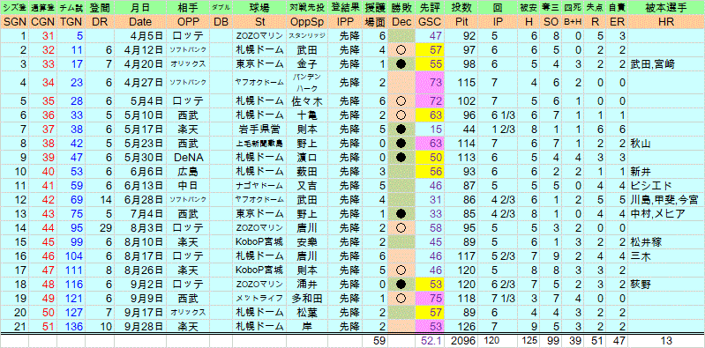Image resolution: width=705 pixels, height=348 pixels.
Task: Click the B+H column header
Action: coord(572,21)
